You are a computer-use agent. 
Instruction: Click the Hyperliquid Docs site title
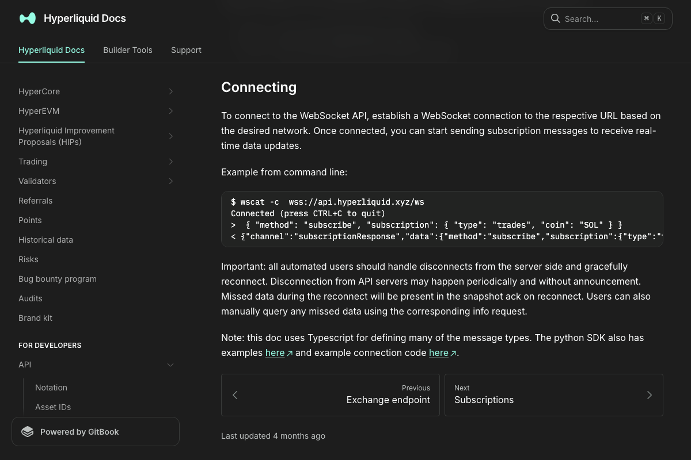point(85,18)
